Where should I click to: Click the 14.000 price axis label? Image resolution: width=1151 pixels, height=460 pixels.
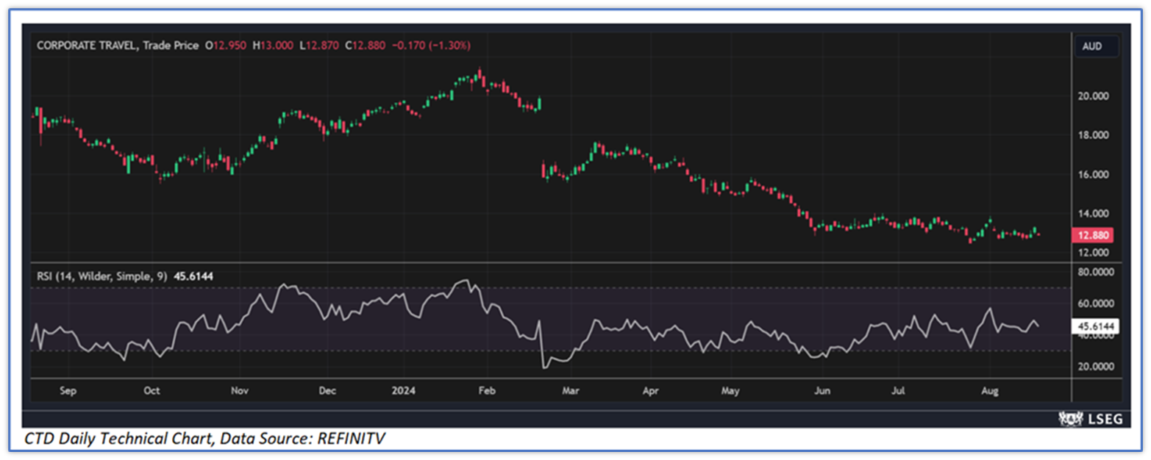[1094, 213]
